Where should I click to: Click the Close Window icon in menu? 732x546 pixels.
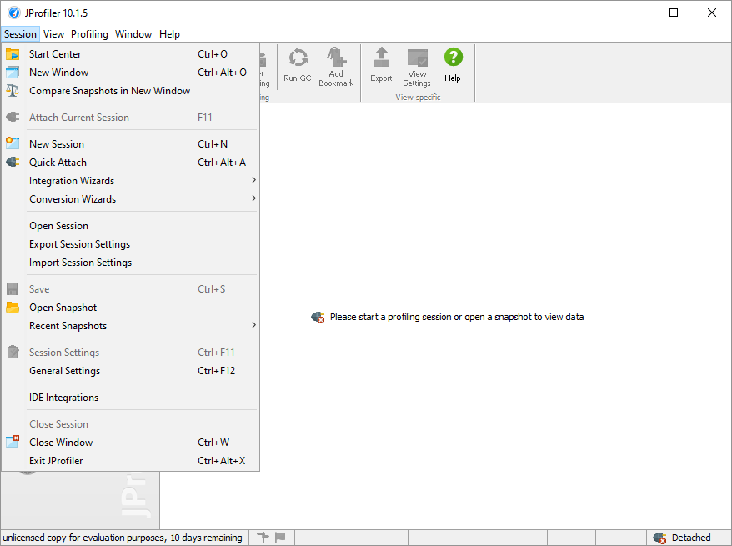pyautogui.click(x=13, y=442)
